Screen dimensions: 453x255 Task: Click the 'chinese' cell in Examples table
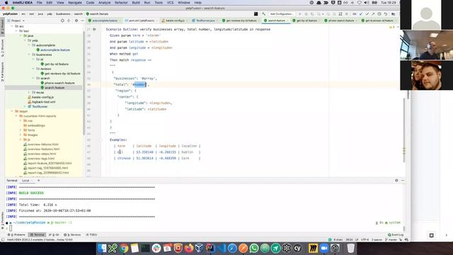coord(124,158)
